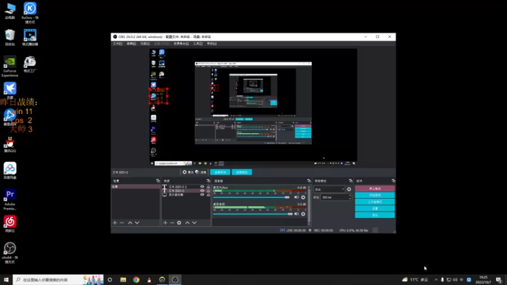
Task: Open 格式工厂 desktop icon
Action: 30,64
